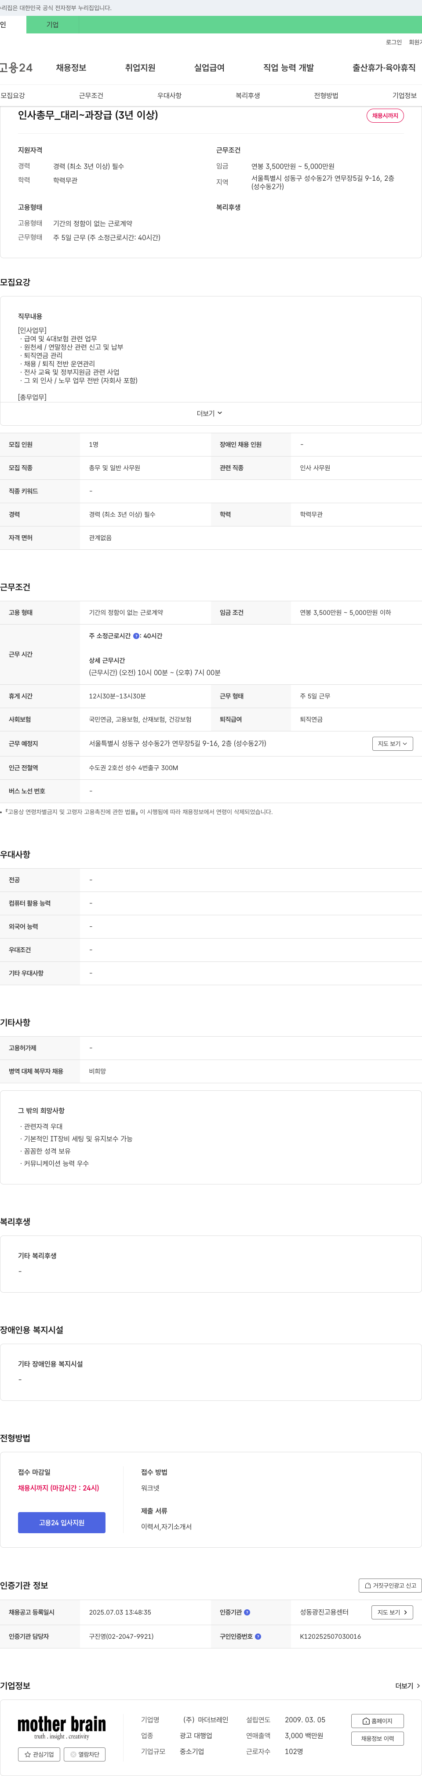Screen dimensions: 422x1776
Task: Add company to favorites with 관심기업
Action: point(39,1754)
